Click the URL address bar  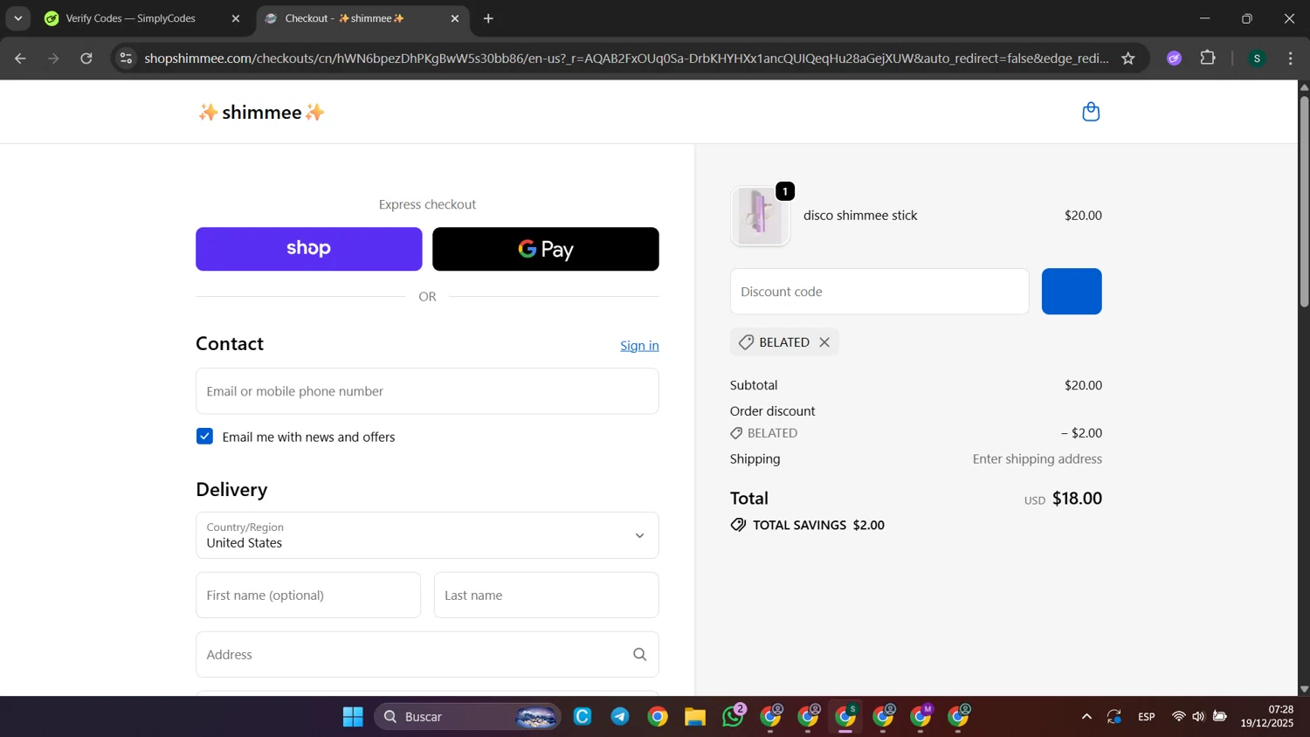tap(625, 59)
